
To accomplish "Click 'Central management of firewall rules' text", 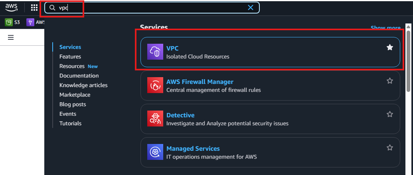I will pyautogui.click(x=213, y=90).
